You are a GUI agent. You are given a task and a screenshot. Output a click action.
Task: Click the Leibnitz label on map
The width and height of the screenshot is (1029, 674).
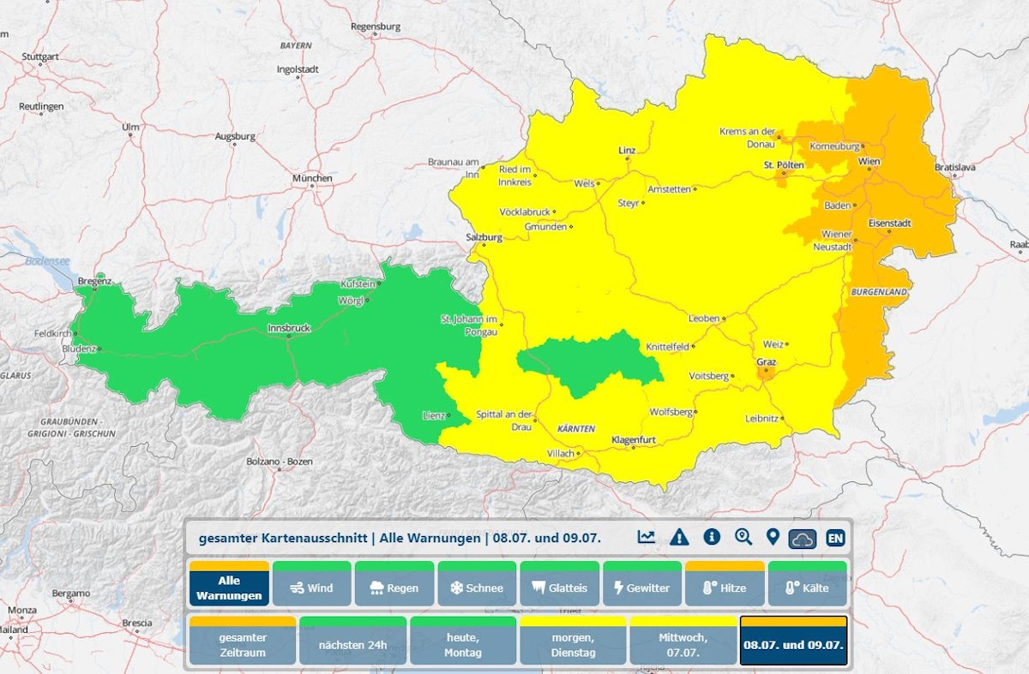[x=761, y=418]
